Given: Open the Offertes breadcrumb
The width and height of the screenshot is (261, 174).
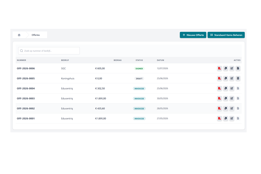Looking at the screenshot, I should click(x=36, y=35).
